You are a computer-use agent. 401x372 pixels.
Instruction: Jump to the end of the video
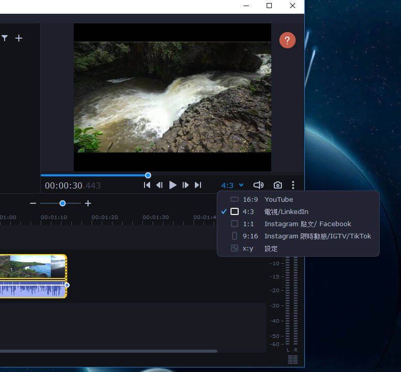[x=198, y=185]
